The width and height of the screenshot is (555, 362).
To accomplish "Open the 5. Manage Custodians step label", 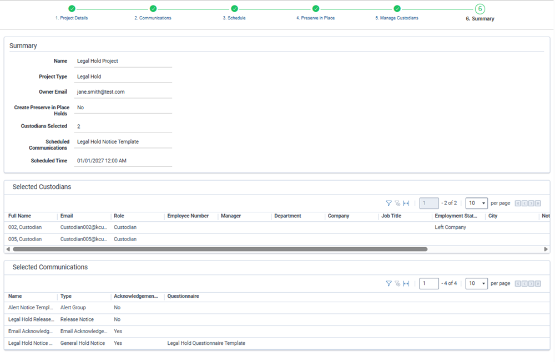I will pyautogui.click(x=397, y=18).
